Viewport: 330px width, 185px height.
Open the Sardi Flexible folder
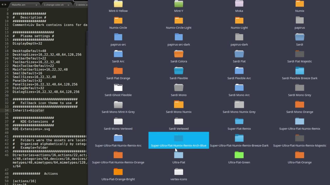pos(179,71)
